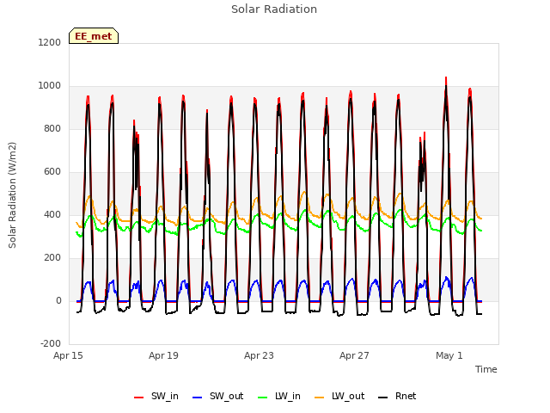Click the Solar Radiation (W/m2) y-axis title

(x=13, y=195)
